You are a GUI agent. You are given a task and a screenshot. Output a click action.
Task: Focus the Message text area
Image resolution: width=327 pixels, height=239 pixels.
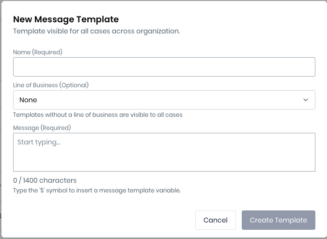pyautogui.click(x=164, y=152)
